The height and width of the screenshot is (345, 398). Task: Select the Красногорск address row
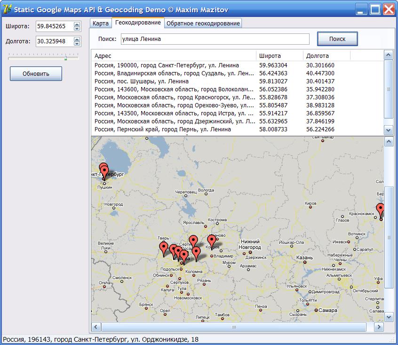pyautogui.click(x=237, y=97)
